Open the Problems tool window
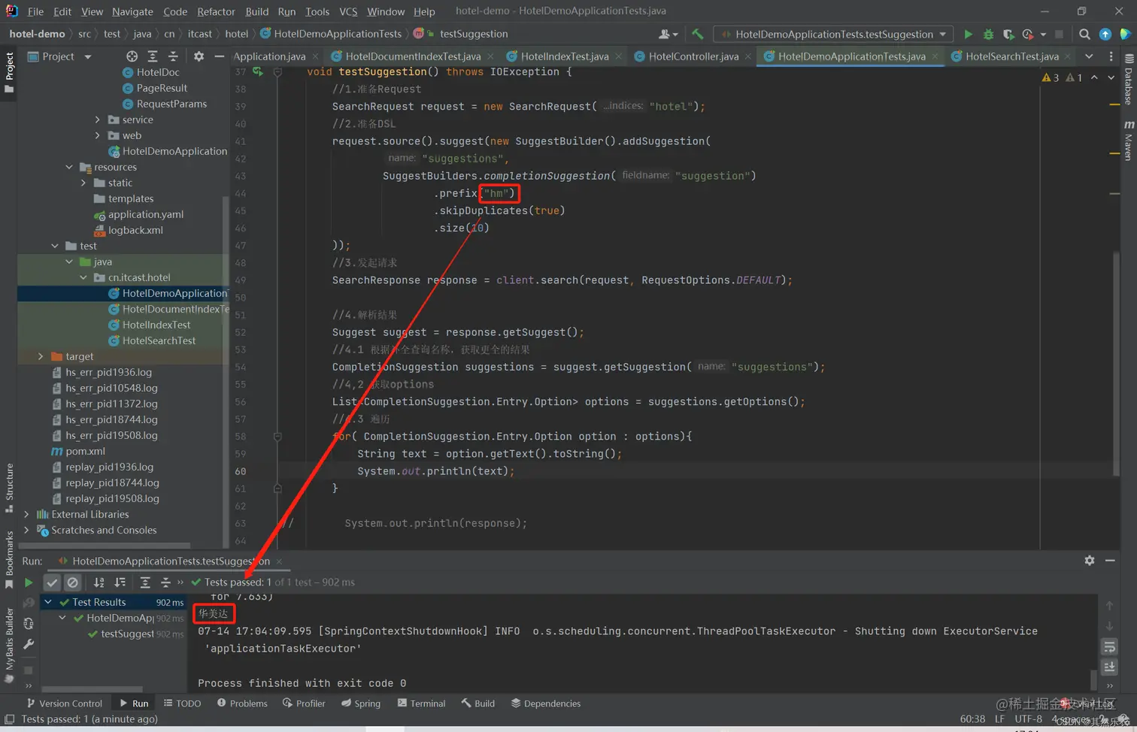 point(242,703)
